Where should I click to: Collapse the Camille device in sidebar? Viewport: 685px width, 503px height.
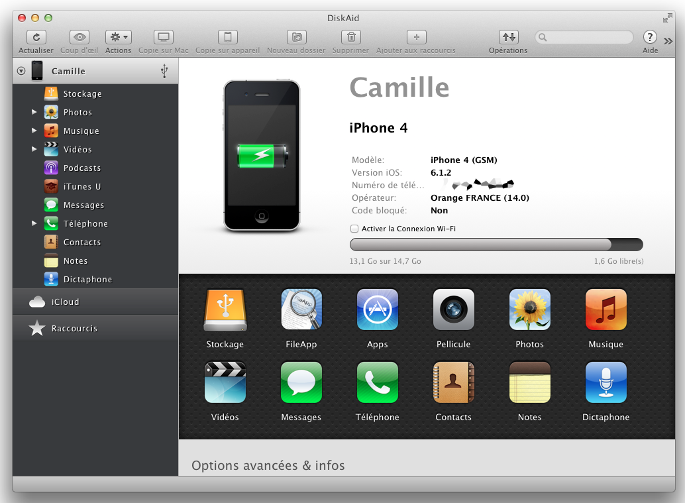21,72
